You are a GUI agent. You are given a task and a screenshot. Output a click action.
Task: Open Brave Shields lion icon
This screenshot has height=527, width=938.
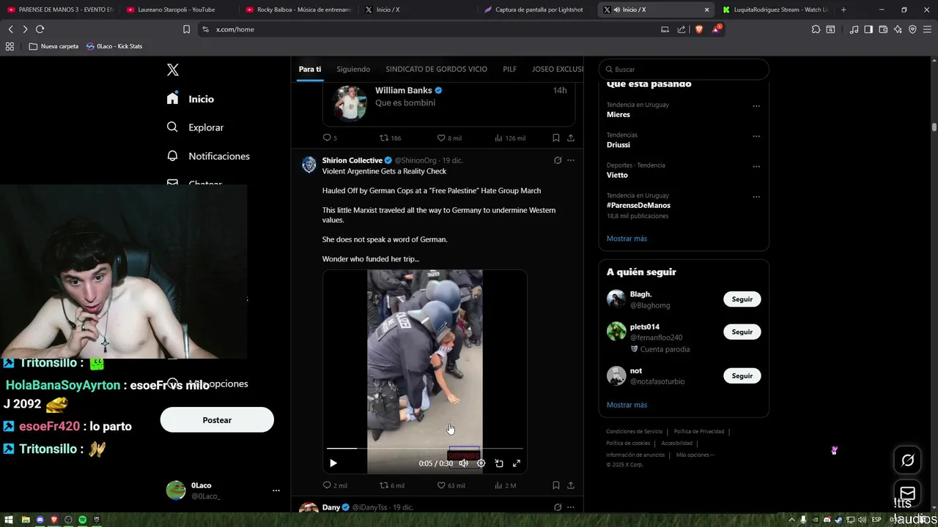point(698,29)
